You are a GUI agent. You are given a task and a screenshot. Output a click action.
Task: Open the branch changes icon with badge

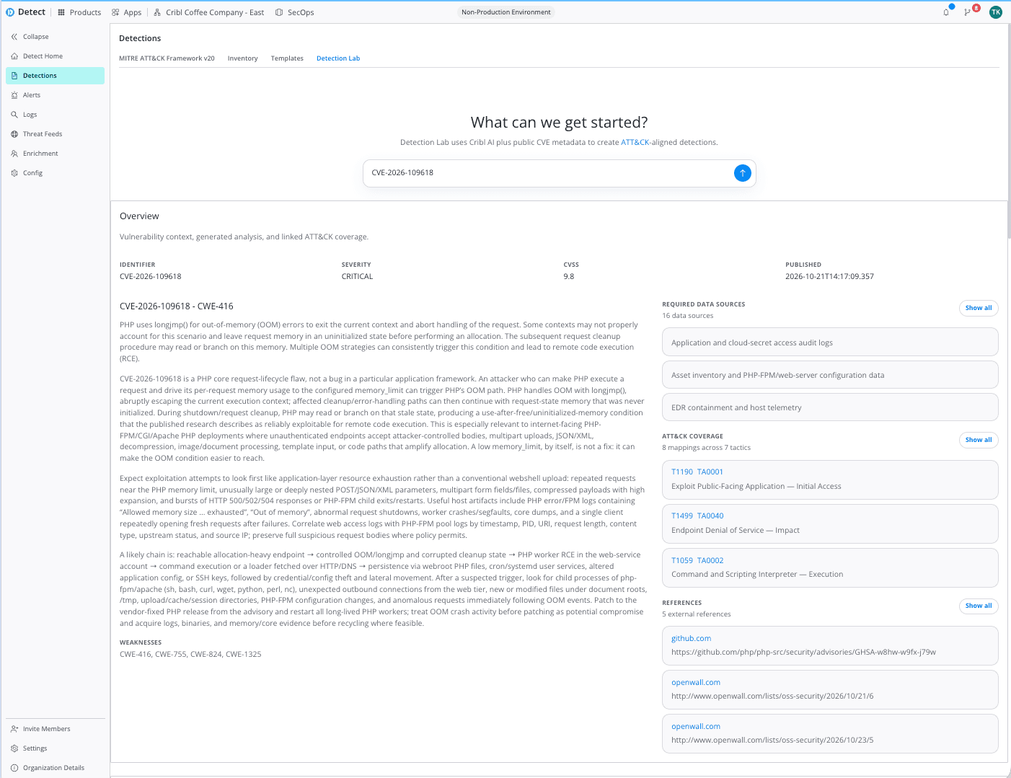967,12
